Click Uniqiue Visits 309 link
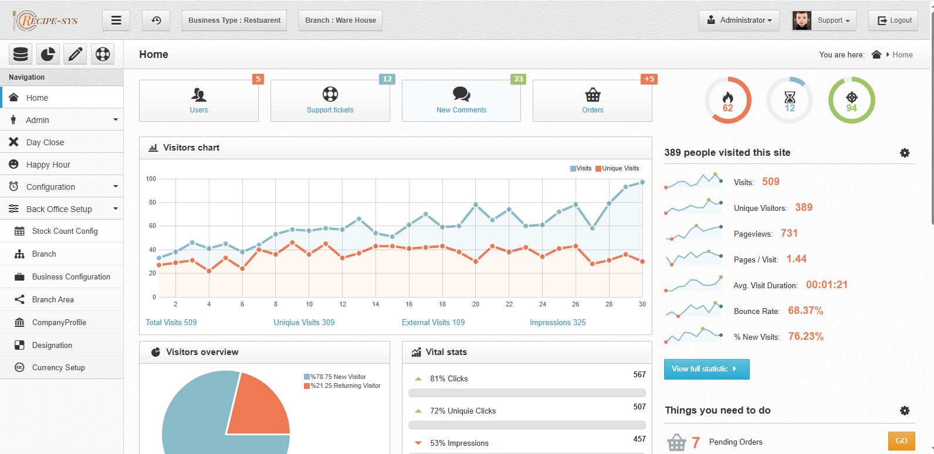Image resolution: width=934 pixels, height=454 pixels. tap(304, 323)
